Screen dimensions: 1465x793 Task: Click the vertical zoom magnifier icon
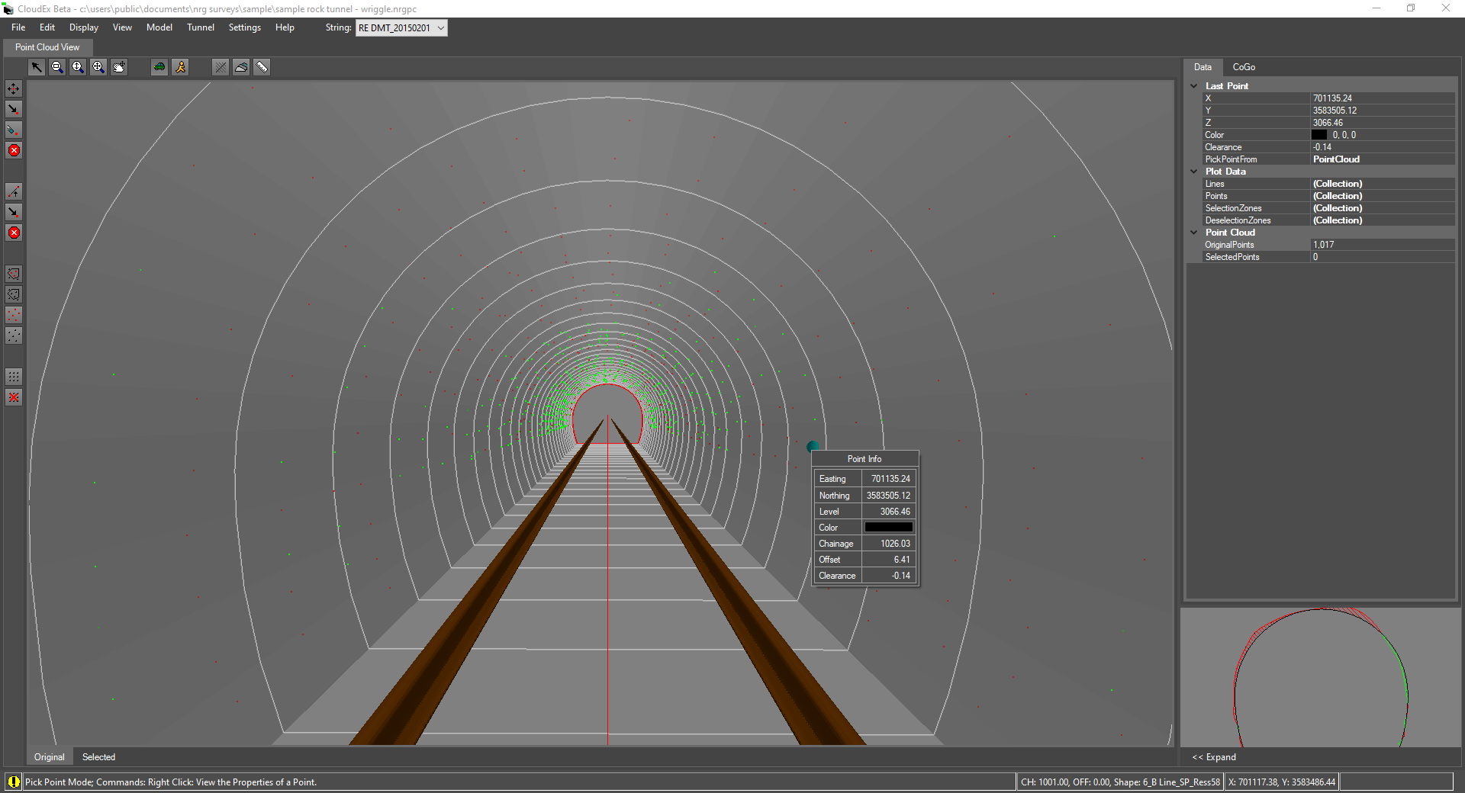[x=78, y=67]
